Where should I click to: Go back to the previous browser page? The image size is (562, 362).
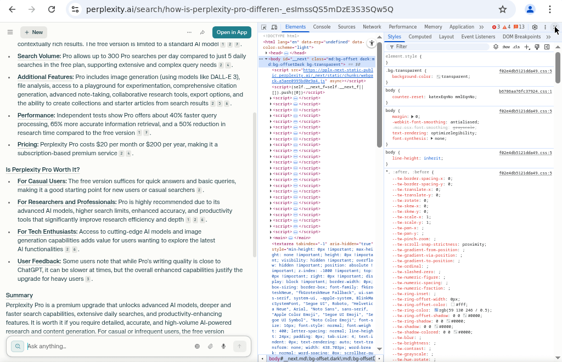[12, 9]
